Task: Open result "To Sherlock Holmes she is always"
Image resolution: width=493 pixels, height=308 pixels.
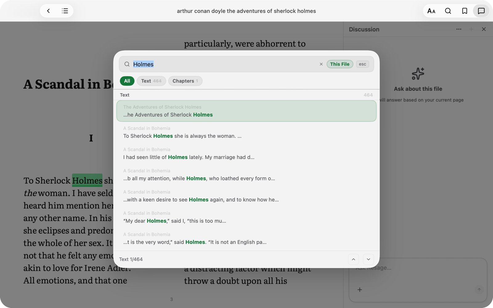Action: coord(246,132)
